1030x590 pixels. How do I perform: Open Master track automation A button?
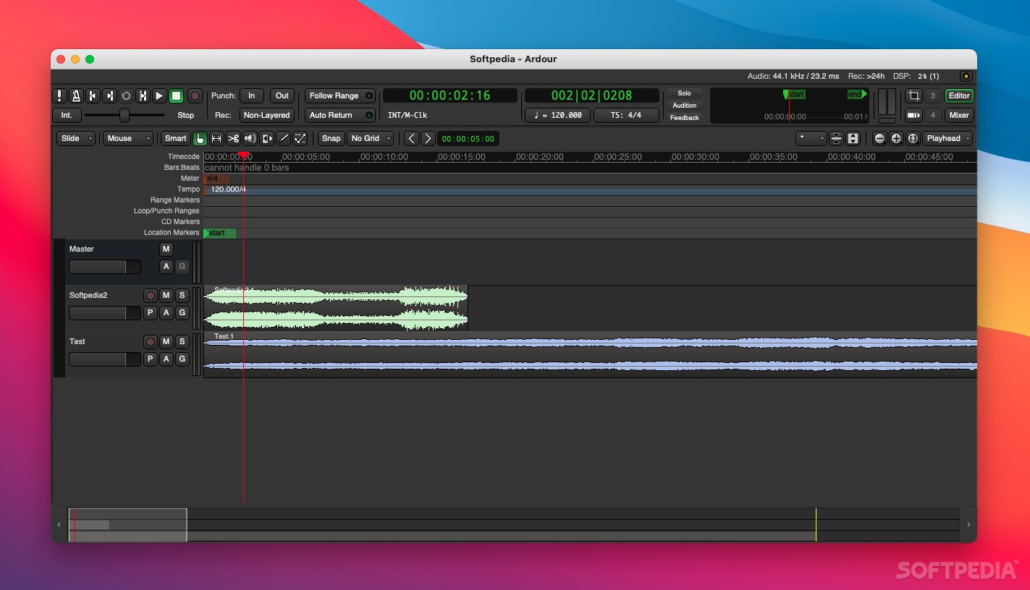click(166, 266)
